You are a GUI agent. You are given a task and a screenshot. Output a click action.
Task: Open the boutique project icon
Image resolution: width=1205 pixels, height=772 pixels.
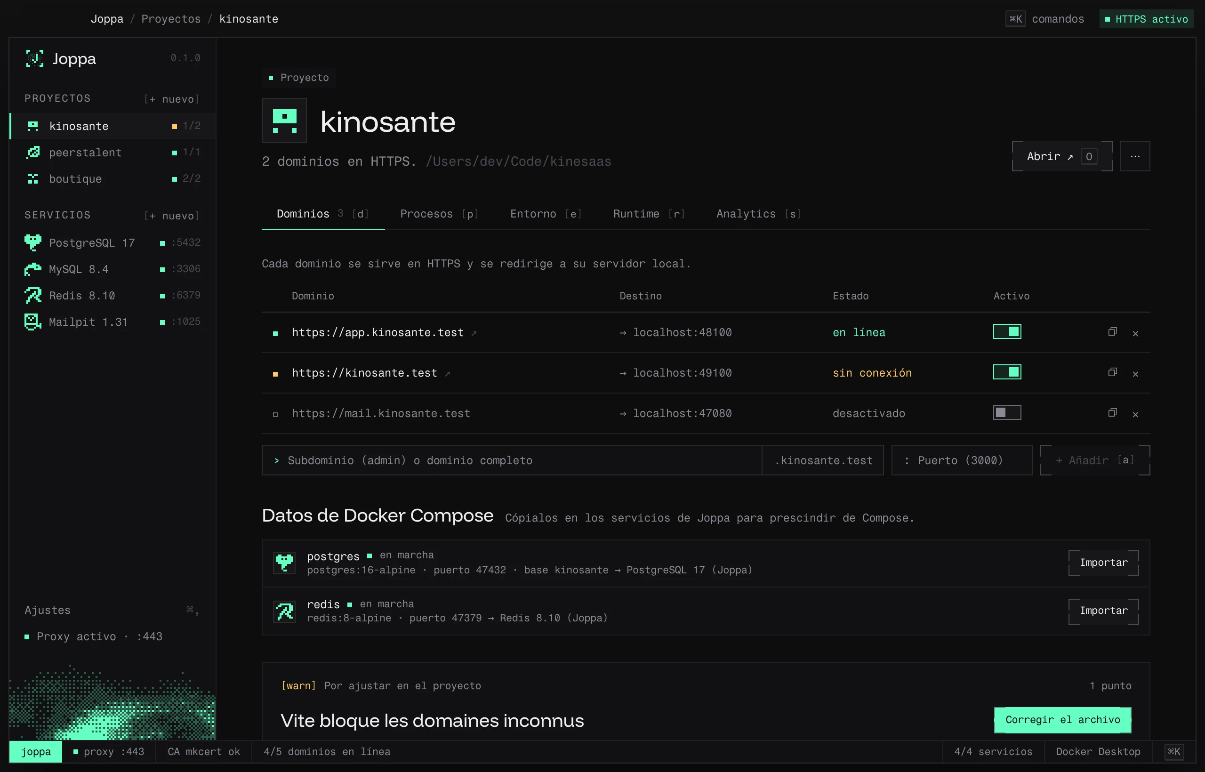tap(33, 179)
